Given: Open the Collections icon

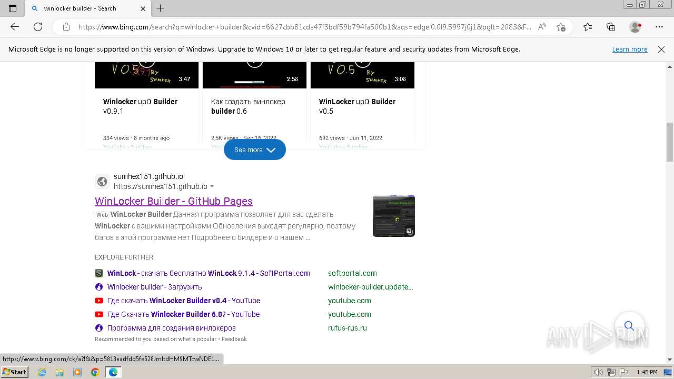Looking at the screenshot, I should (x=611, y=27).
